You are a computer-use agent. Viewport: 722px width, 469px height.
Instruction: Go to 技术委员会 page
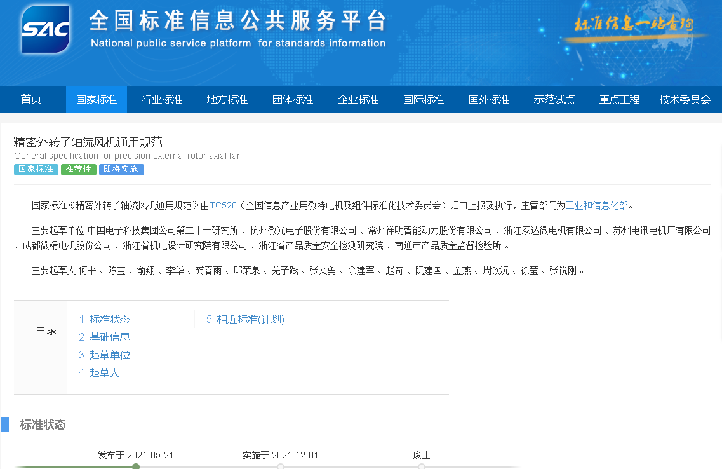coord(685,99)
